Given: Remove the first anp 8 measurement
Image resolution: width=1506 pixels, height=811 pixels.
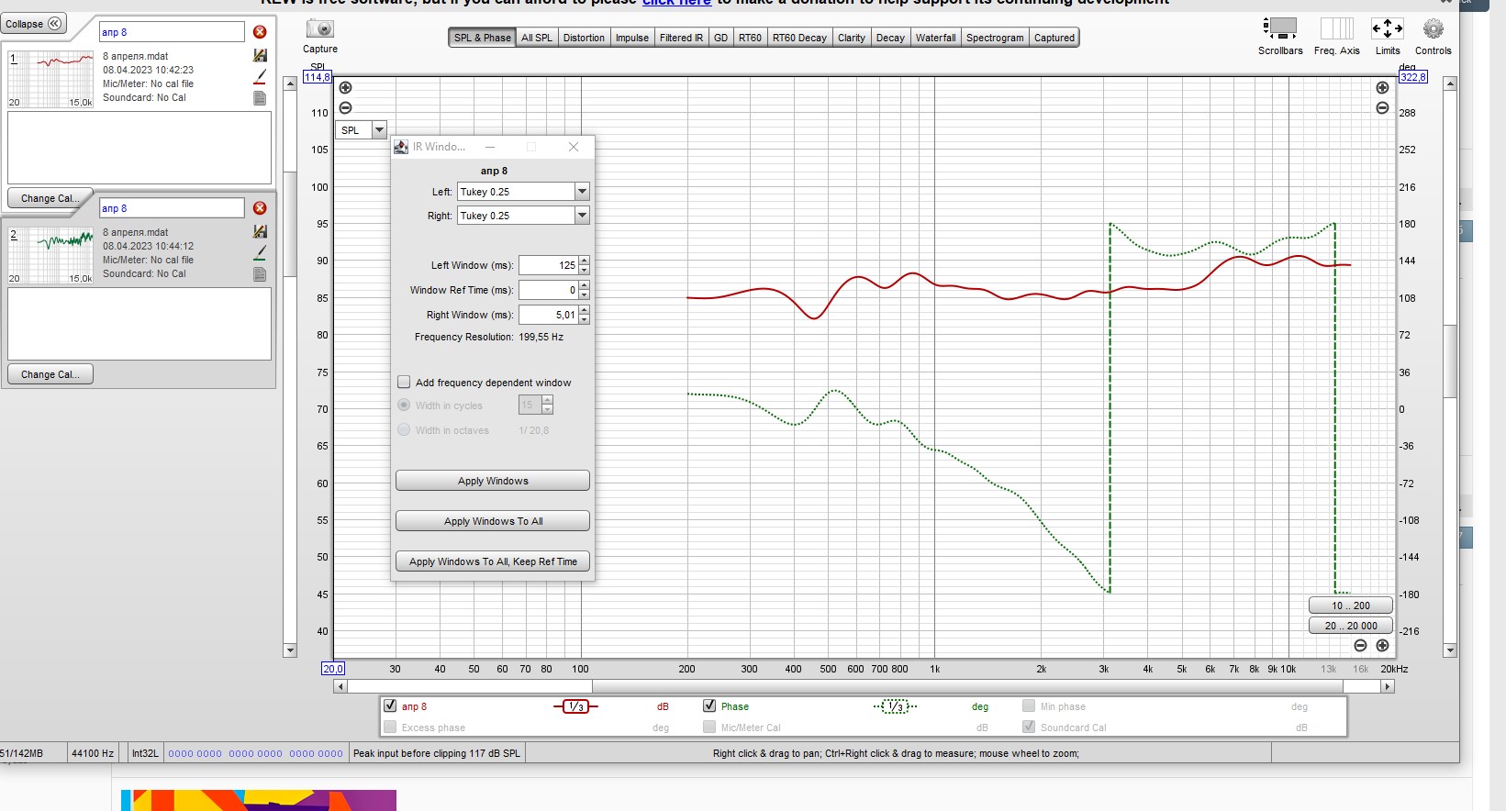Looking at the screenshot, I should pos(260,32).
